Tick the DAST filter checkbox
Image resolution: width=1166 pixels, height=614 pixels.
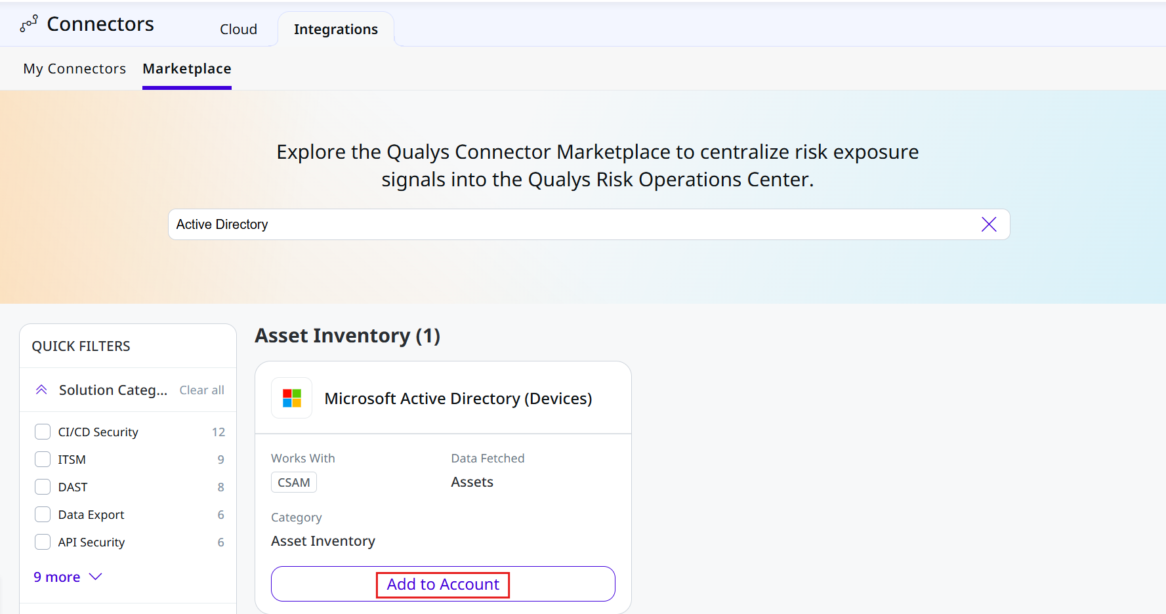pos(43,487)
